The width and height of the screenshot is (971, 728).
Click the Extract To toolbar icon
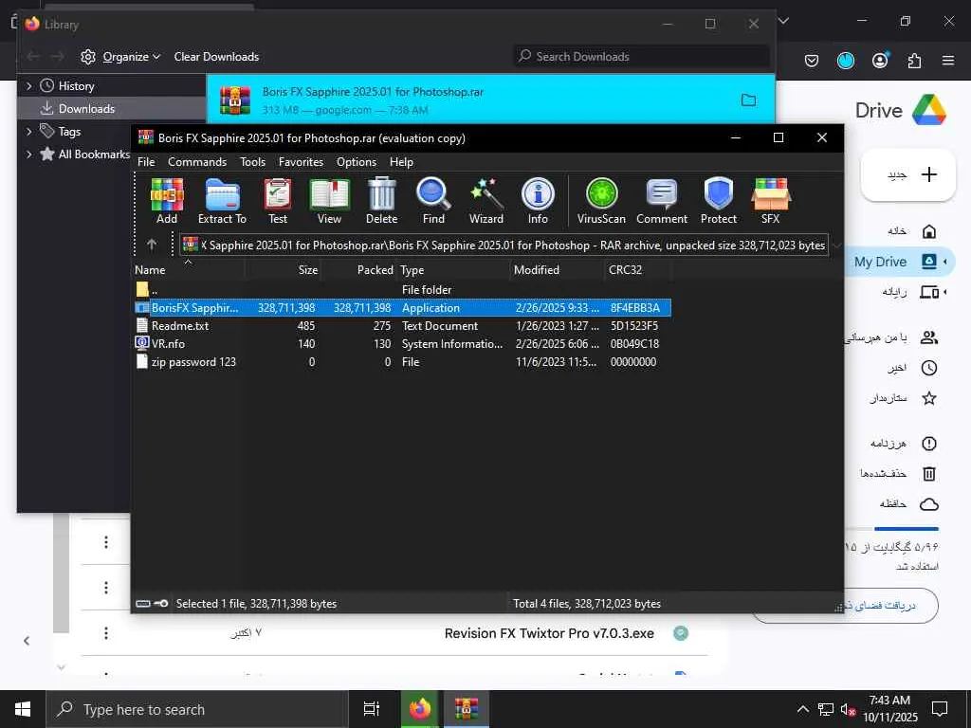pos(222,201)
